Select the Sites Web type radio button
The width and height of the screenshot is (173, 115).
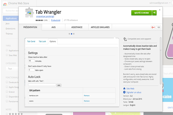7,55
